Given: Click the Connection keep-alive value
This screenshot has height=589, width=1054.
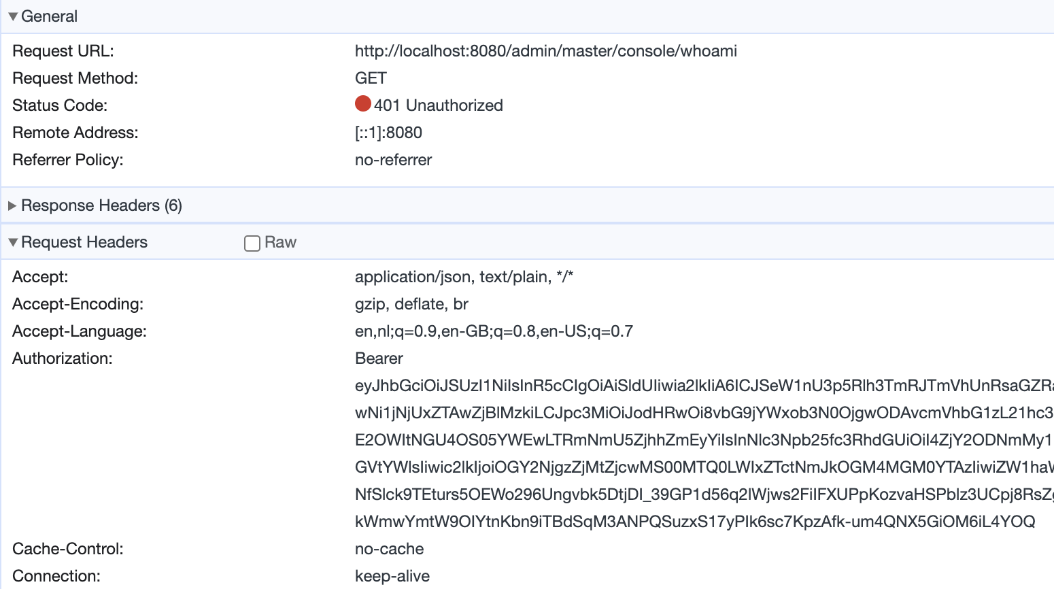Looking at the screenshot, I should click(x=392, y=575).
